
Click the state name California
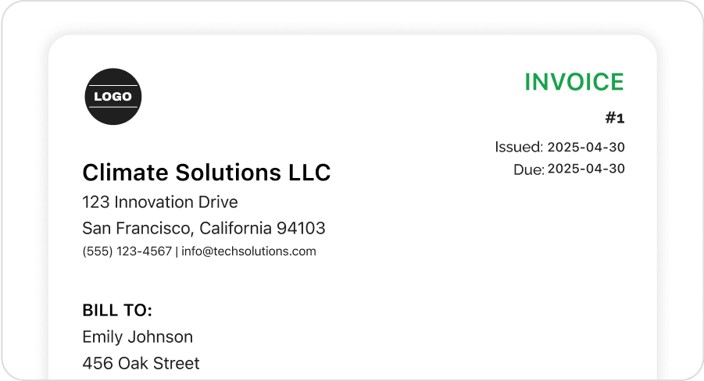pyautogui.click(x=235, y=229)
